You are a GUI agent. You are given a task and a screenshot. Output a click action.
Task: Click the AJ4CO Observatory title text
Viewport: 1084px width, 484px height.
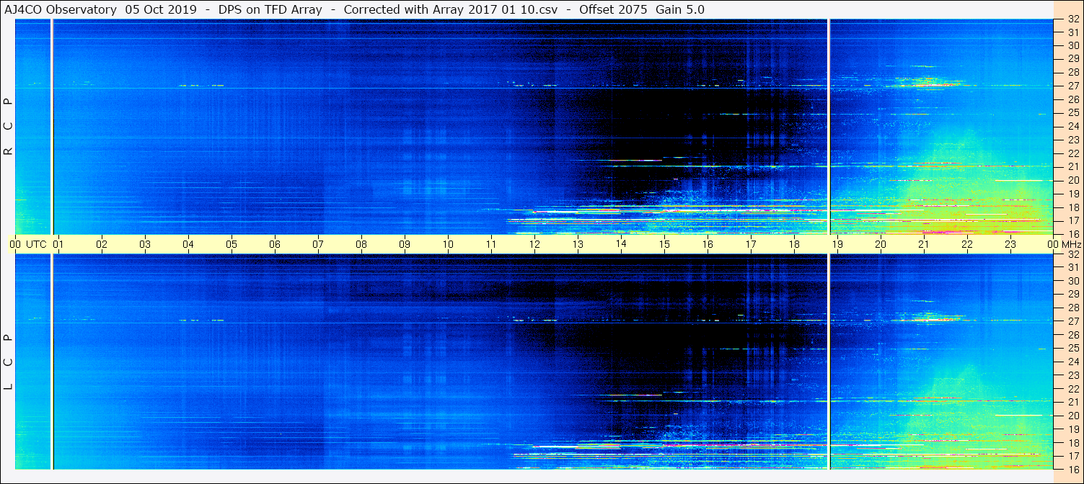coord(62,9)
